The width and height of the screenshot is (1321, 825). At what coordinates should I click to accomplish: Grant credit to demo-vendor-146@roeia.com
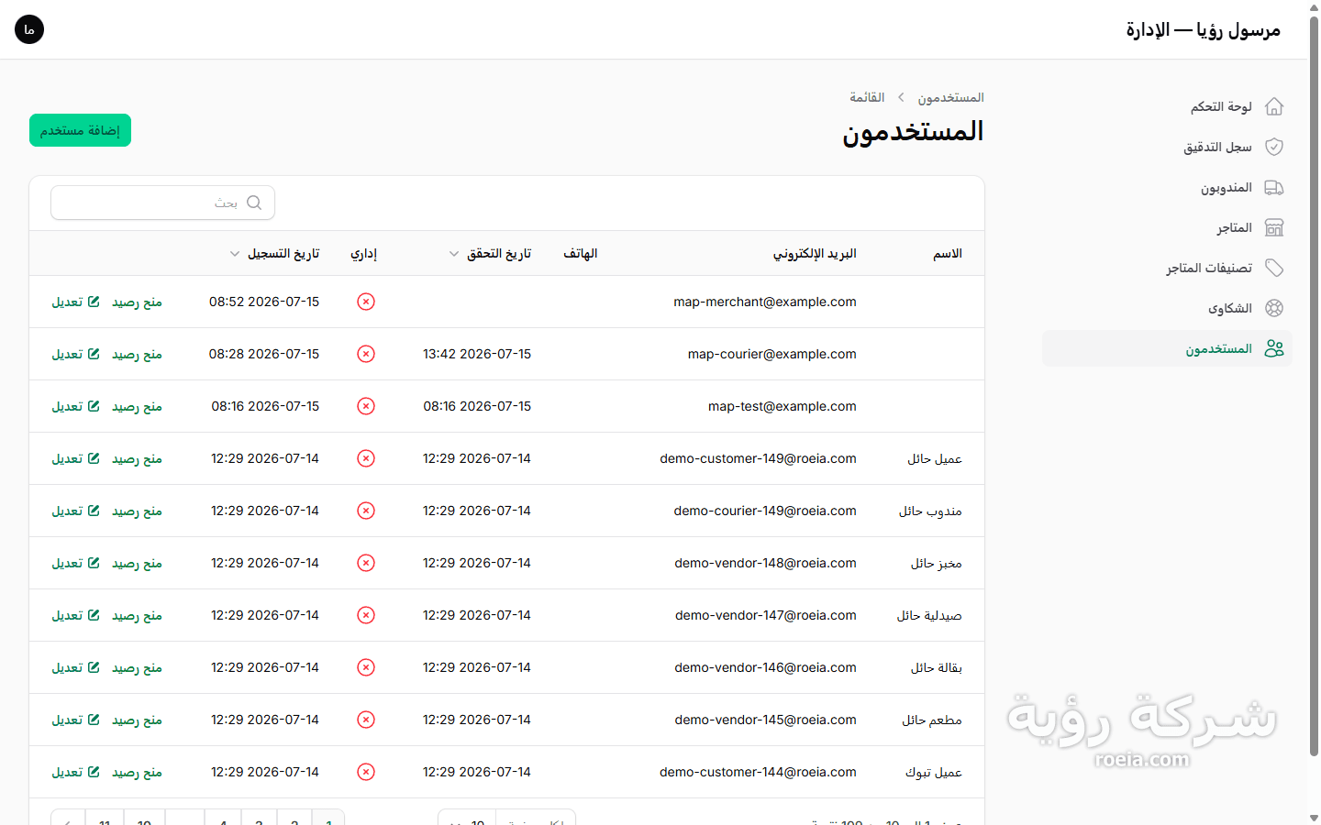click(x=137, y=667)
